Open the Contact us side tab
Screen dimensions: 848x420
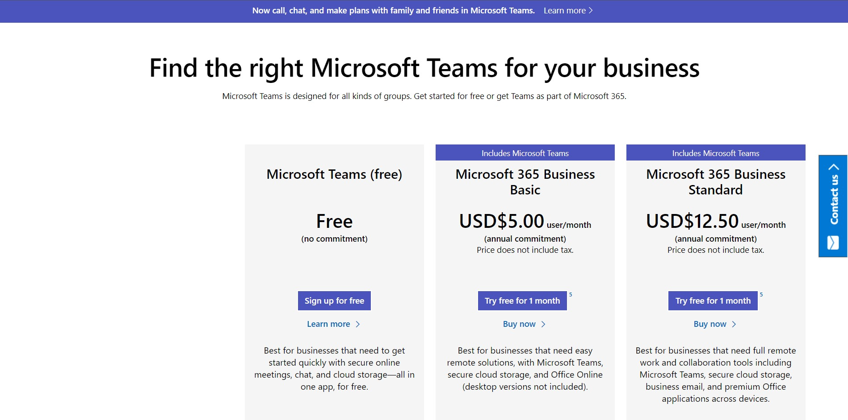pos(833,206)
